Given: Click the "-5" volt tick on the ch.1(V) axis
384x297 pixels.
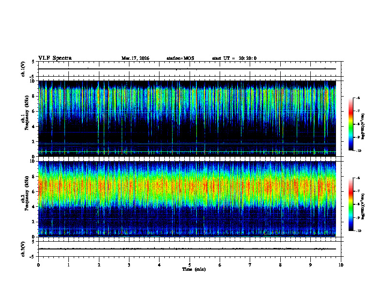Looking at the screenshot, I should pyautogui.click(x=33, y=77).
